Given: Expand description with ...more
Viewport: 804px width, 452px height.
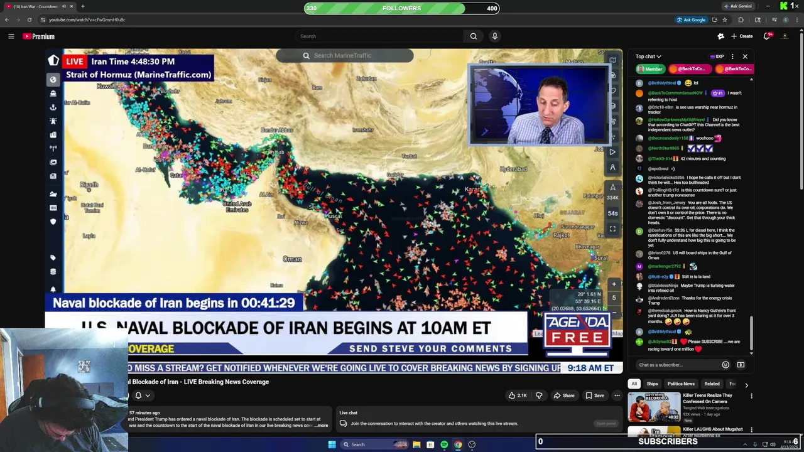Looking at the screenshot, I should (x=322, y=426).
